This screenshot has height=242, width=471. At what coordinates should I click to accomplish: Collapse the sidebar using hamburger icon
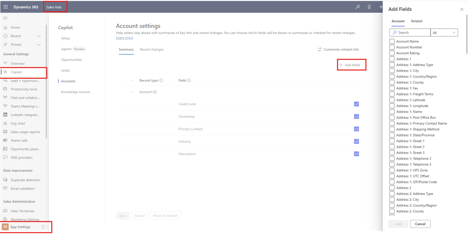(5, 18)
